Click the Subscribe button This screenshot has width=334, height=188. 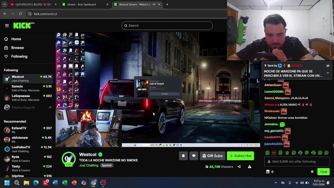[x=240, y=156]
